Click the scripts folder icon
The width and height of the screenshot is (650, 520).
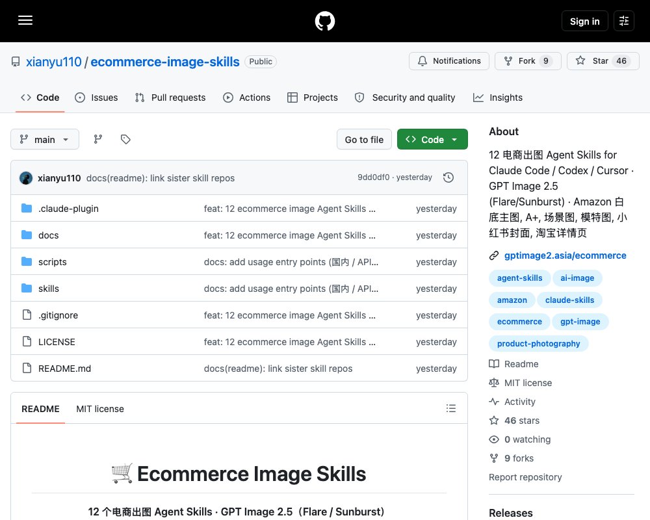tap(27, 262)
